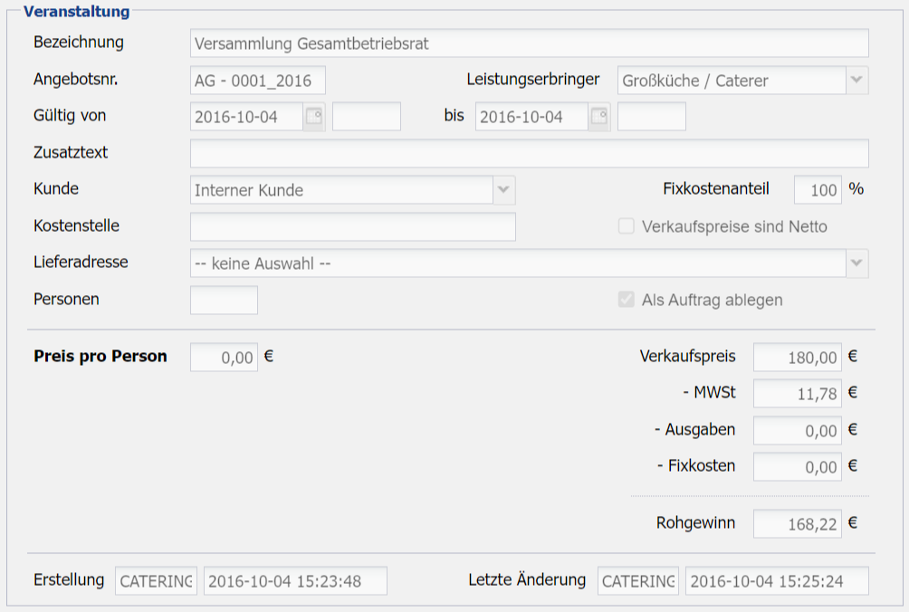This screenshot has height=612, width=909.
Task: Select the Personen number field
Action: click(224, 300)
